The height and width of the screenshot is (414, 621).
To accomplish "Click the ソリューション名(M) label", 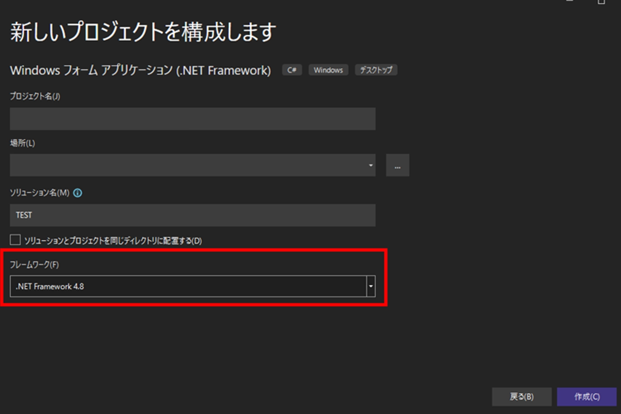I will pyautogui.click(x=40, y=193).
